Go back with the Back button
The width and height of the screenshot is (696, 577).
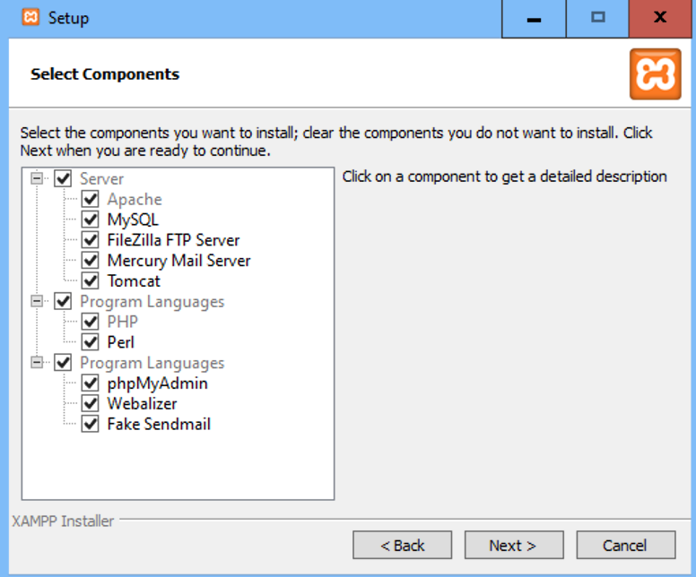pos(402,545)
